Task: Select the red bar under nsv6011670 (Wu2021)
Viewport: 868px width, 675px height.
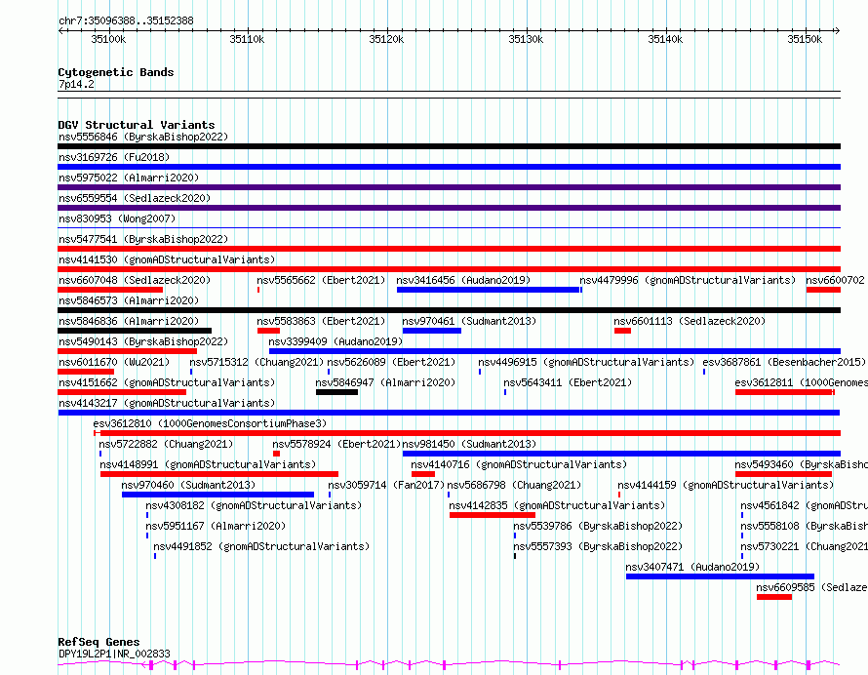Action: [x=86, y=372]
